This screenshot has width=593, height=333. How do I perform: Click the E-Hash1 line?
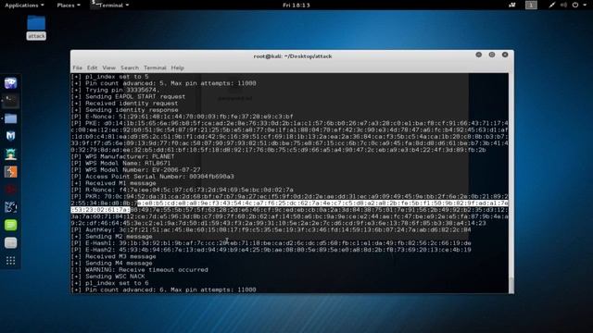271,243
